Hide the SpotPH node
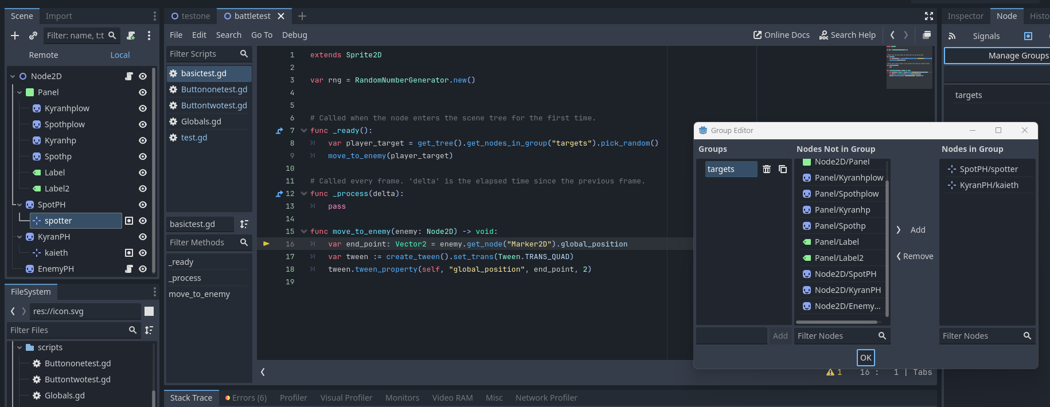The width and height of the screenshot is (1050, 407). (x=143, y=205)
